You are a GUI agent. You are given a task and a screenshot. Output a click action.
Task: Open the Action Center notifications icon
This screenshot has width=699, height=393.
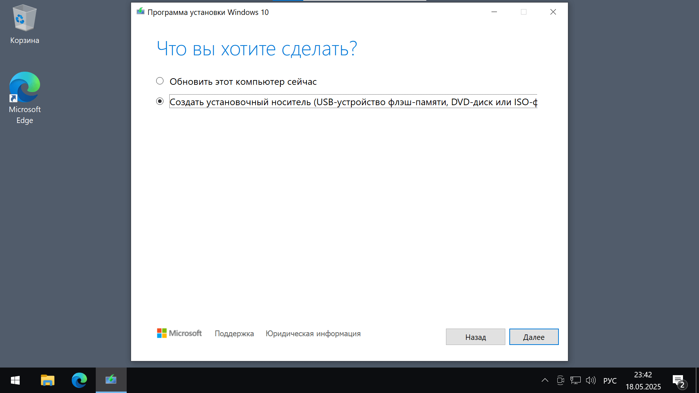click(x=679, y=381)
